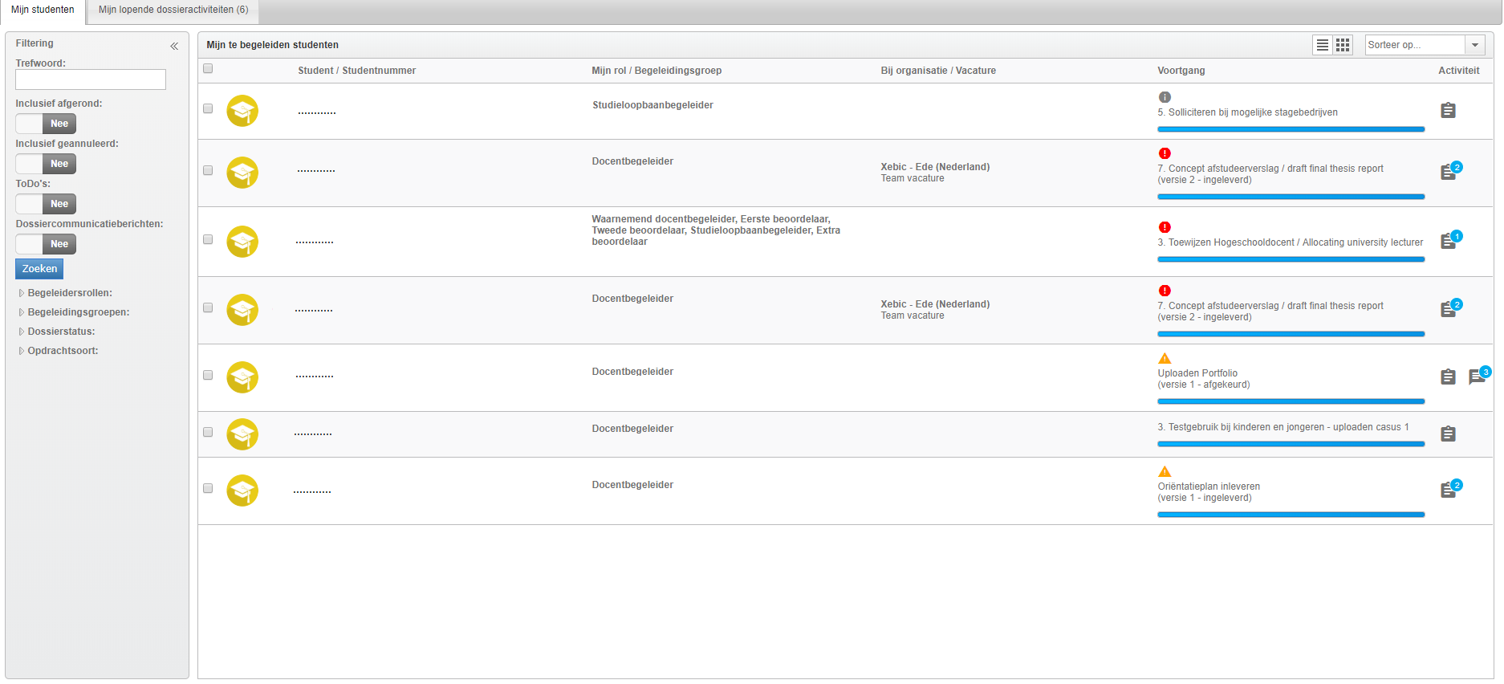The width and height of the screenshot is (1504, 684).
Task: Sort by Mijn rol / Begeleidingsgroep column header
Action: click(x=656, y=71)
